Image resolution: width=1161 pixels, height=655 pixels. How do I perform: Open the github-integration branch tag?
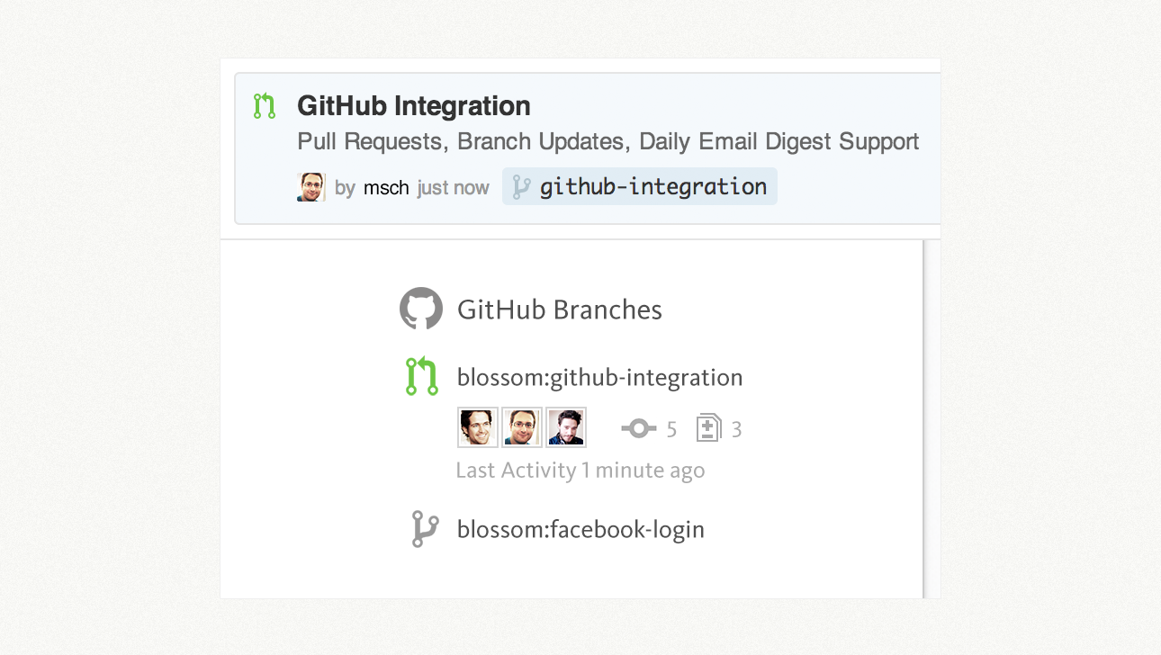[640, 186]
